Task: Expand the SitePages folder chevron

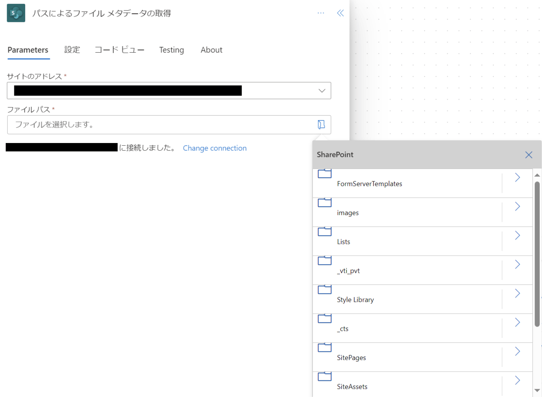Action: tap(517, 351)
